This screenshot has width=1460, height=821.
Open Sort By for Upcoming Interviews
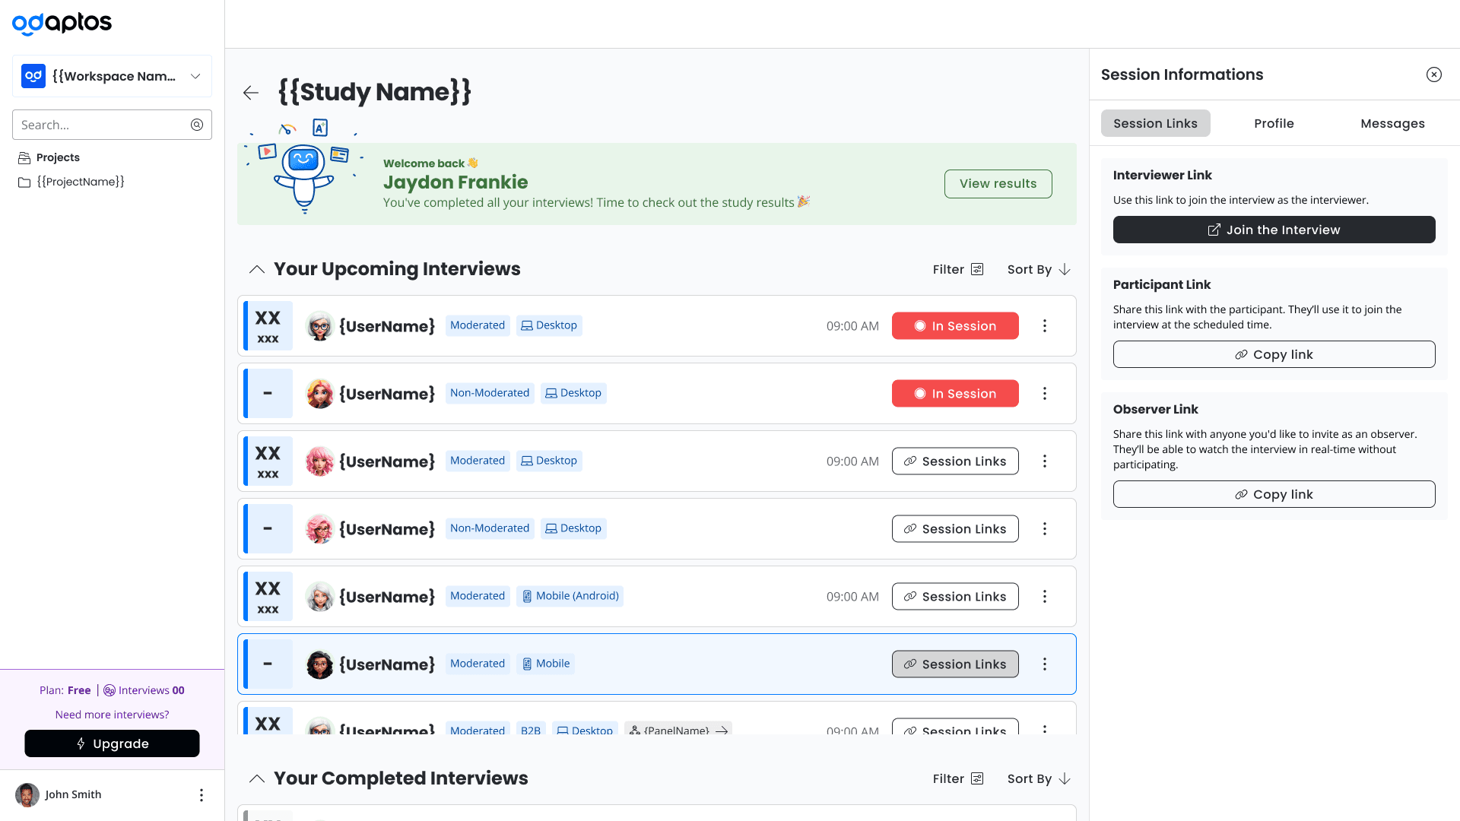coord(1039,269)
